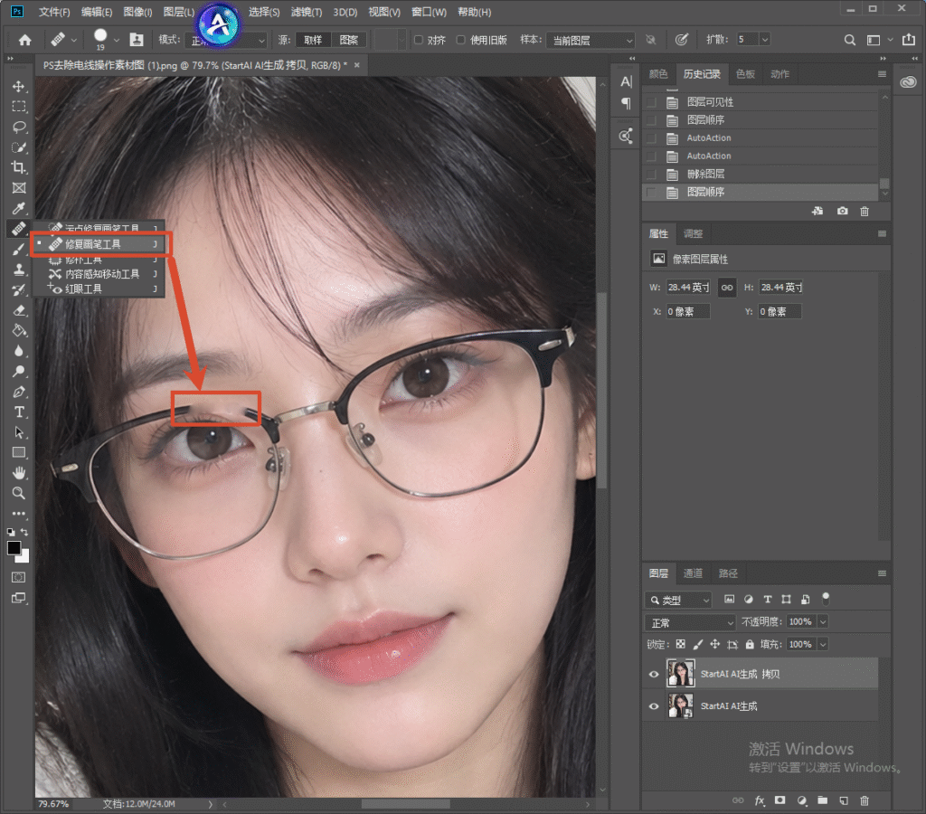Click the background color swatch

pyautogui.click(x=24, y=557)
